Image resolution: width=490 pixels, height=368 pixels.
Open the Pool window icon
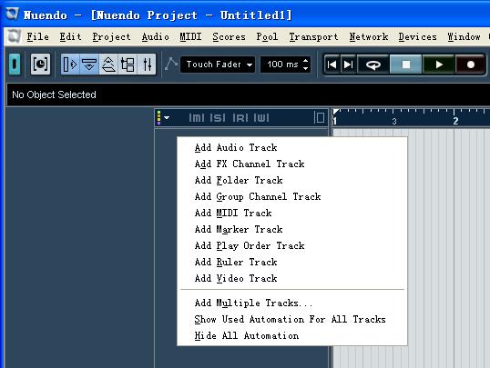[x=128, y=65]
